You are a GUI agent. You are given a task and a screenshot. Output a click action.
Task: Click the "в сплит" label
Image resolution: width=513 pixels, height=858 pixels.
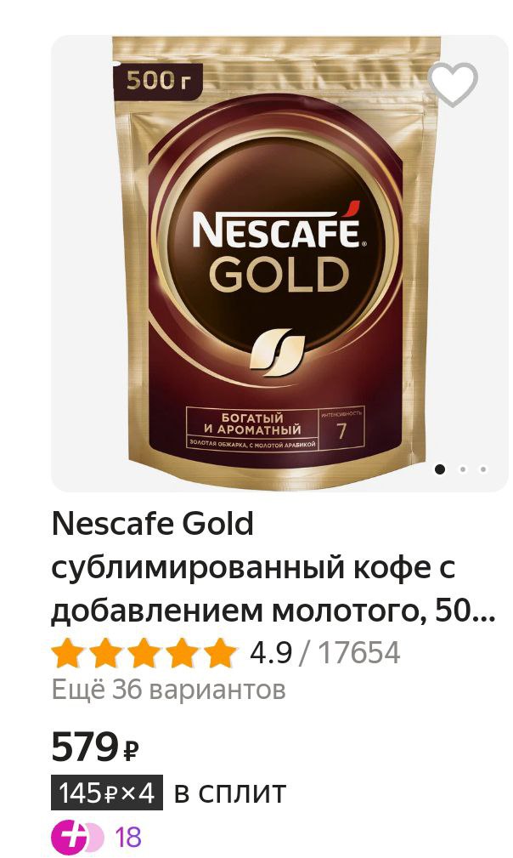[x=230, y=793]
